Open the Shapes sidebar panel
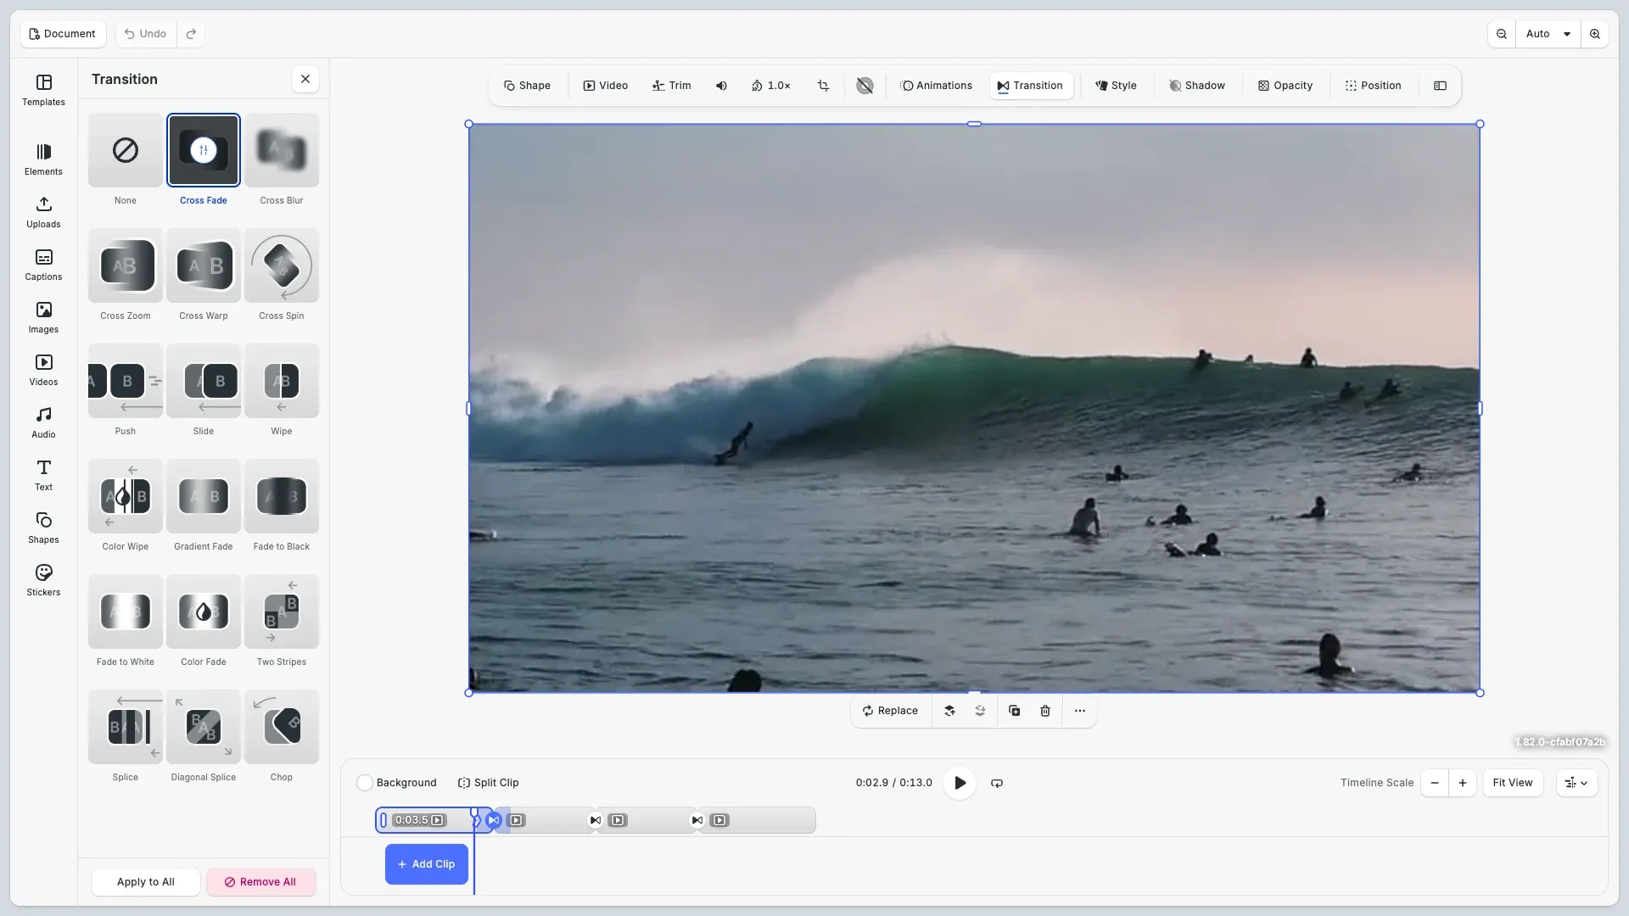The height and width of the screenshot is (916, 1629). coord(43,528)
